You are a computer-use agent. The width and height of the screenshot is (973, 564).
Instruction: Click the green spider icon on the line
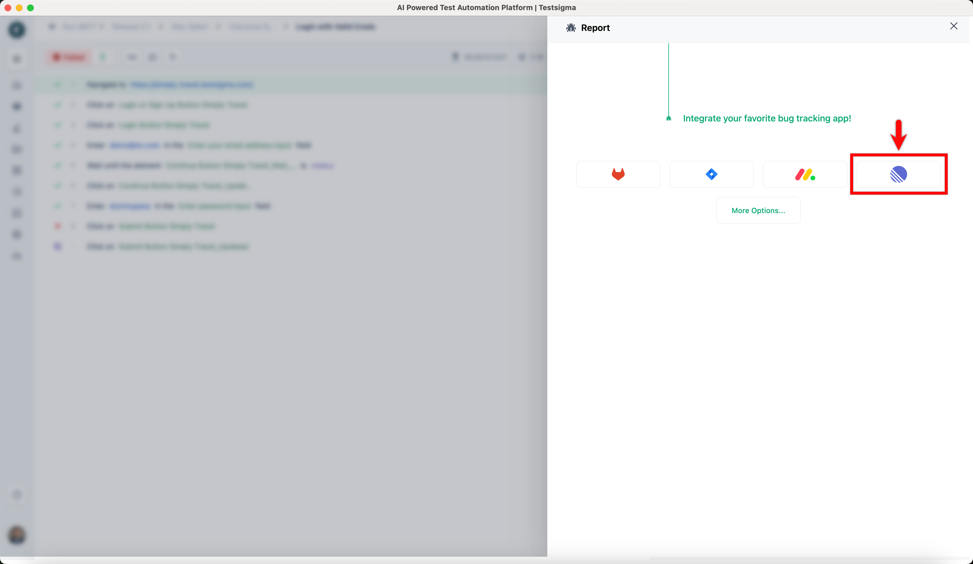(668, 118)
